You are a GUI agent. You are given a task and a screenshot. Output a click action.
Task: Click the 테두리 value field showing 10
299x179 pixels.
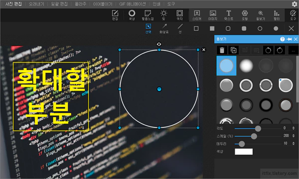pyautogui.click(x=286, y=143)
